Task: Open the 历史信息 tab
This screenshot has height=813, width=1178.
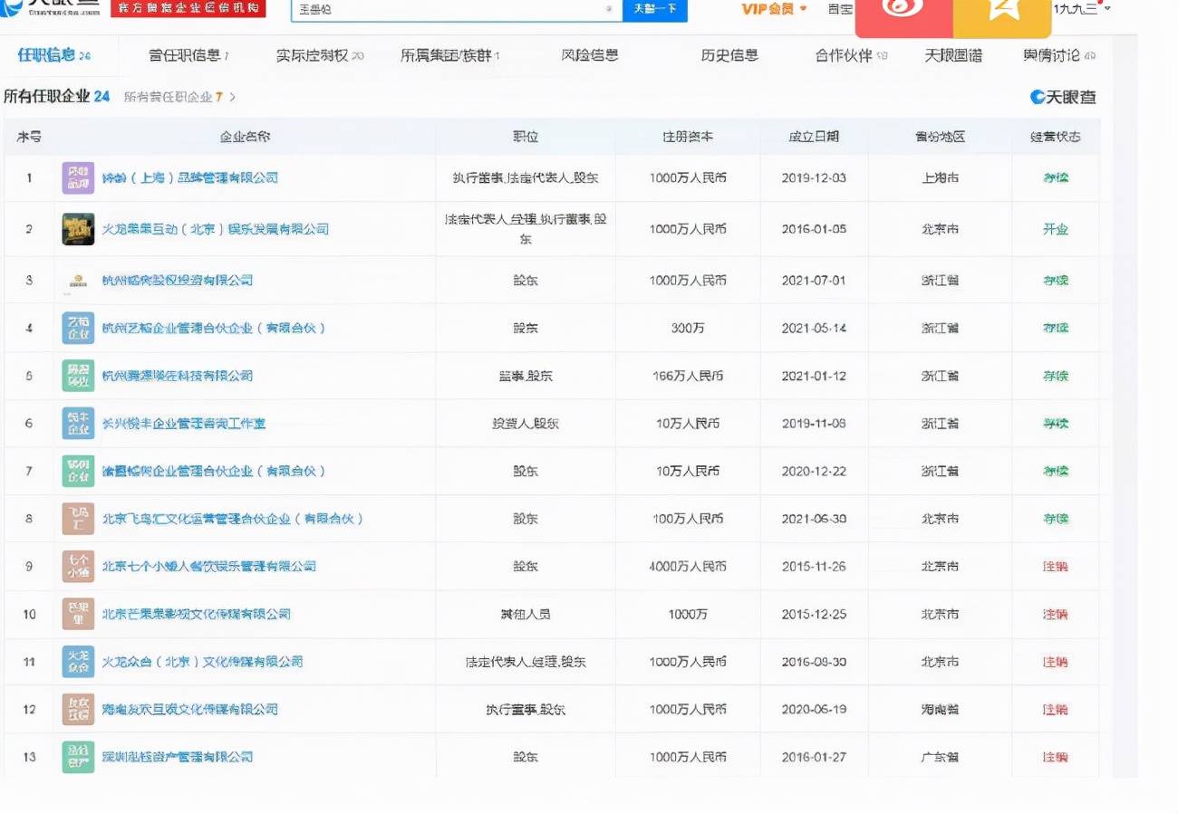Action: 729,55
